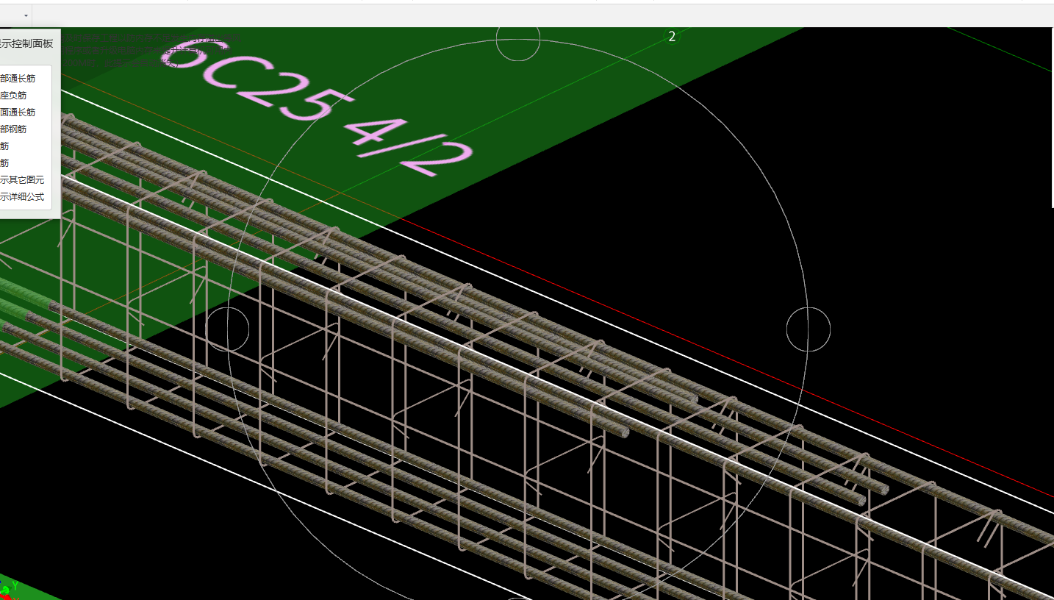Toggle the 部钢筋 rebar display option

(x=13, y=129)
